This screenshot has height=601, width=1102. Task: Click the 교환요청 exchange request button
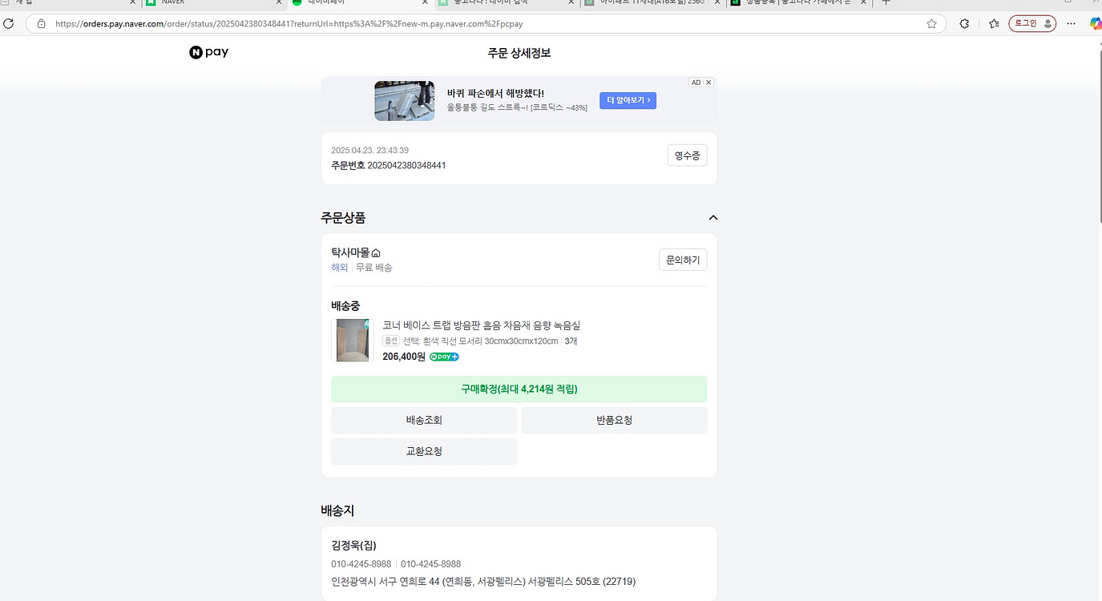coord(424,451)
